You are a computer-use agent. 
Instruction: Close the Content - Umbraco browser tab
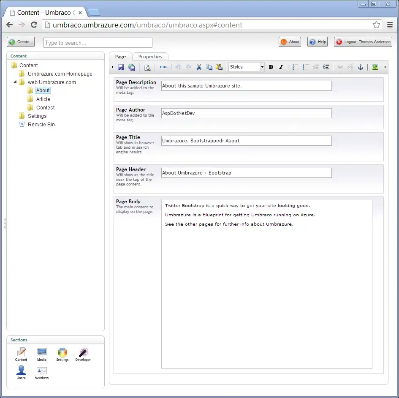80,13
